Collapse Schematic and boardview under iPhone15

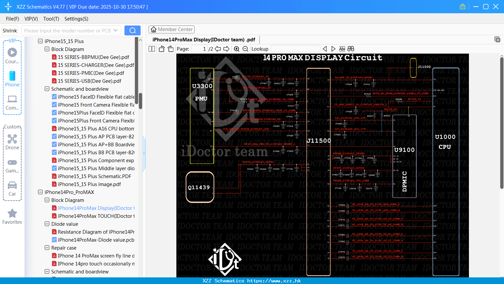click(47, 89)
